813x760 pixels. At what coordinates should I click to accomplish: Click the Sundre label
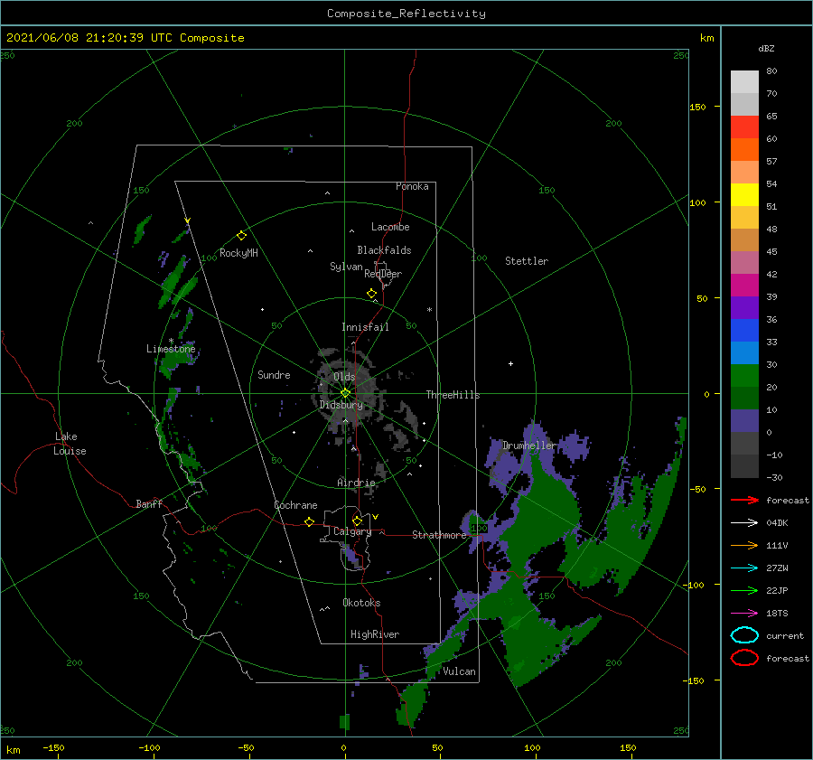click(x=274, y=375)
